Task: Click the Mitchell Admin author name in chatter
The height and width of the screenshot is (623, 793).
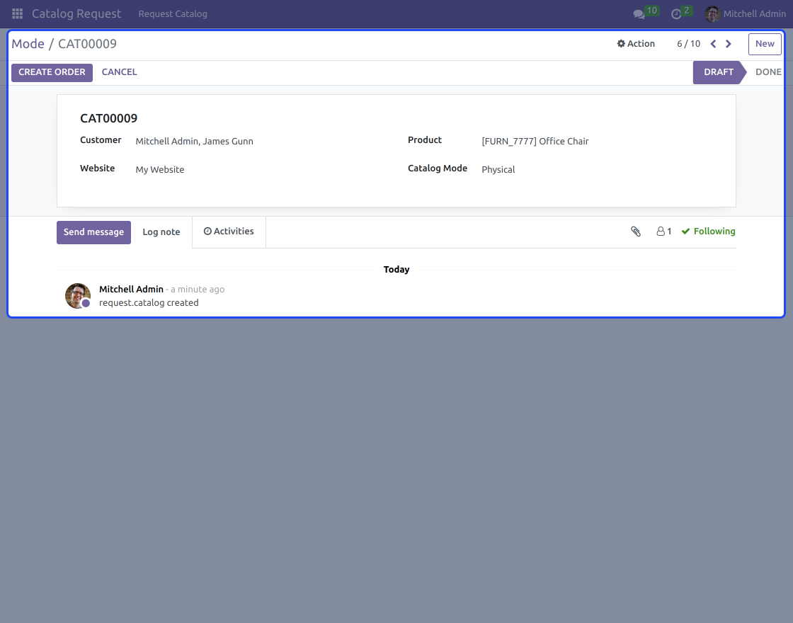Action: coord(131,290)
